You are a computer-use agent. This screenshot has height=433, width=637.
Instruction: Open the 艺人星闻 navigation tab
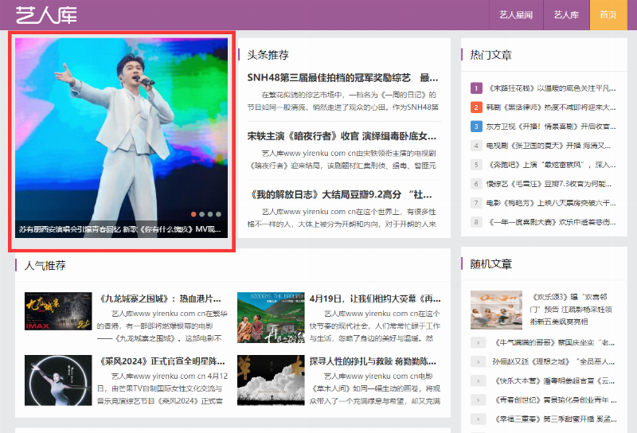coord(516,15)
